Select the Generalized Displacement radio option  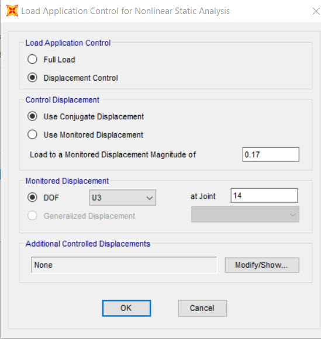tap(32, 216)
